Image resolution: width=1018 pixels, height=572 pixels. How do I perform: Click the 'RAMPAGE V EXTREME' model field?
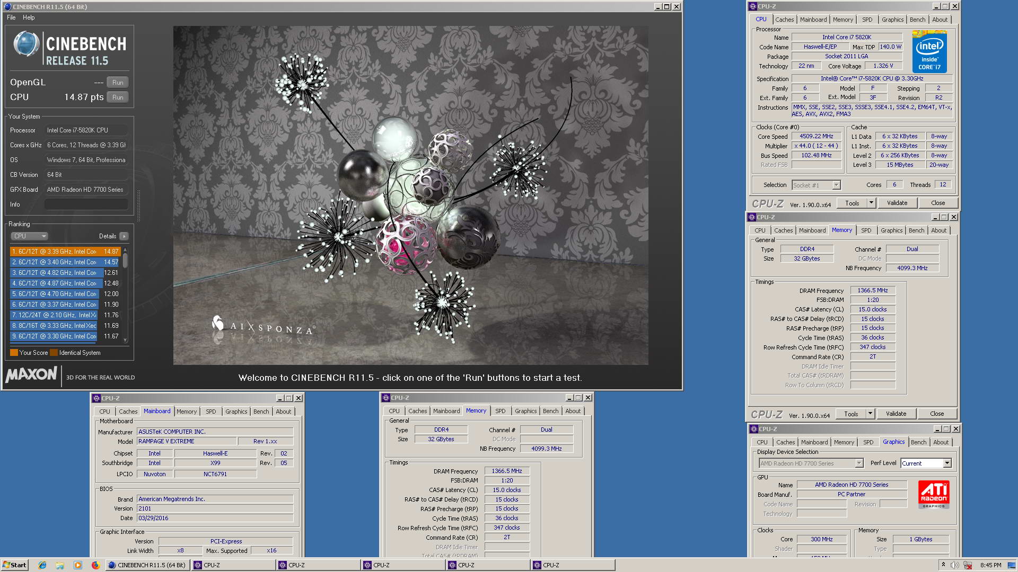[186, 441]
